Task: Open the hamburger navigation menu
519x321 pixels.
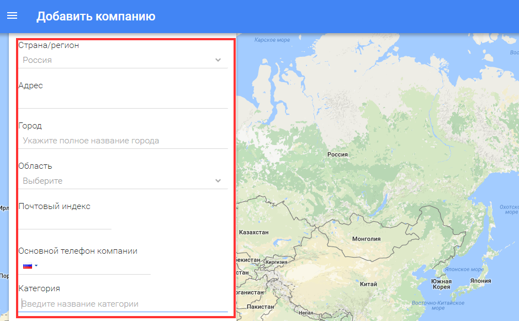Action: 12,15
